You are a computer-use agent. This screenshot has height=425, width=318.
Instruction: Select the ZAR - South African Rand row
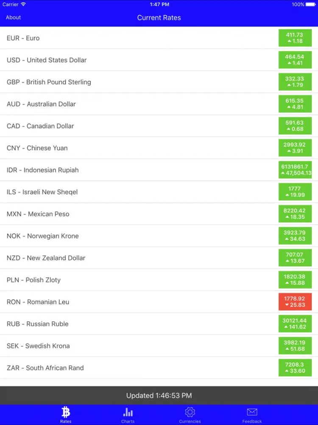pos(127,368)
